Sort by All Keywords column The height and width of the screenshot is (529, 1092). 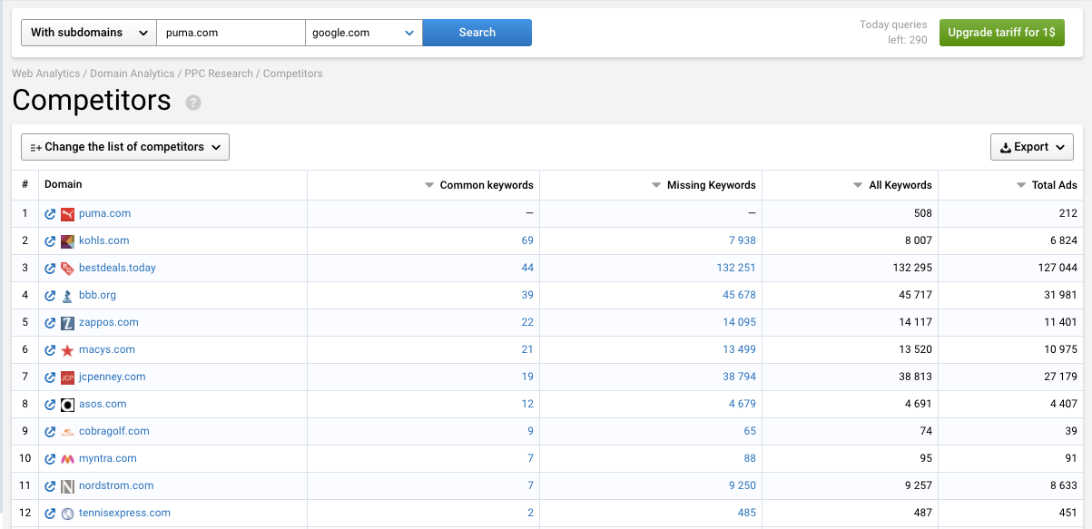click(x=892, y=185)
